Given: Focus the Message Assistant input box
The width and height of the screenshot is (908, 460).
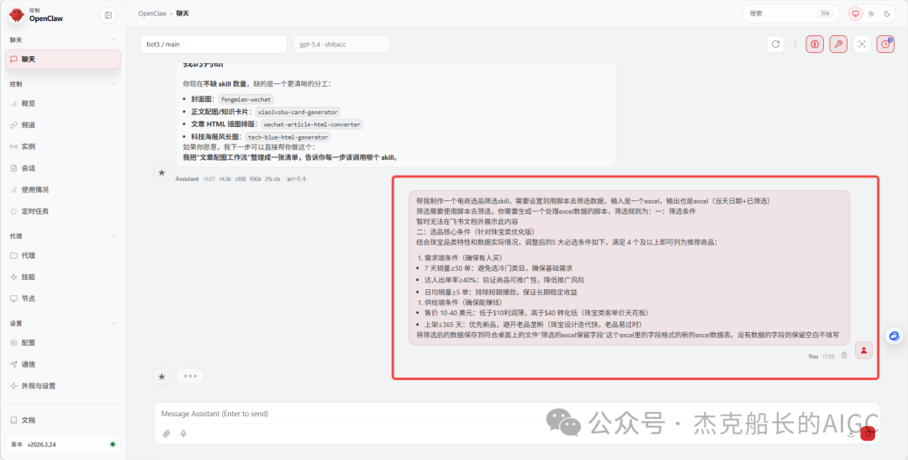Looking at the screenshot, I should click(x=516, y=414).
